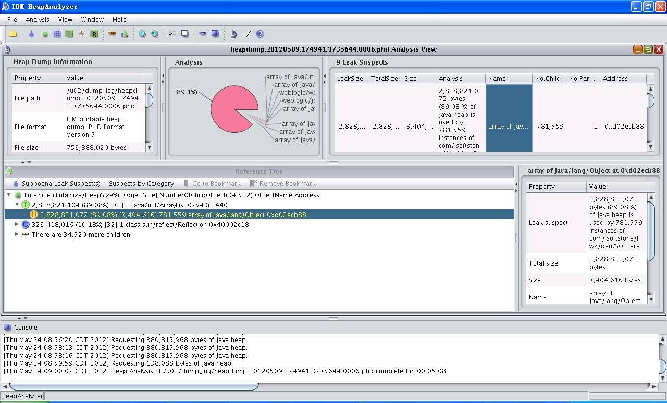Click the 0xd02ecb88 address cell
Viewport: 667px width, 403px height.
624,126
